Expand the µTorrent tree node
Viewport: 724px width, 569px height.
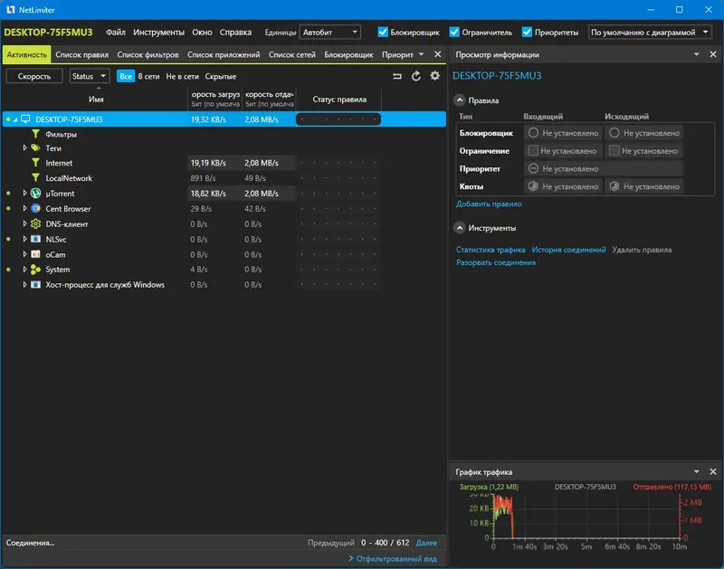[x=24, y=194]
